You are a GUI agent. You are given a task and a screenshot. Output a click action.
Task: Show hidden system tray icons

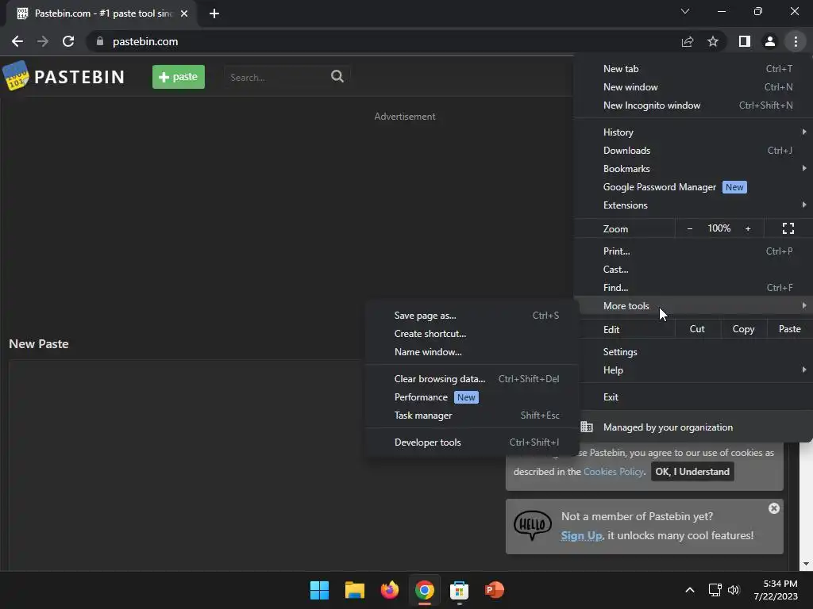[x=690, y=590]
